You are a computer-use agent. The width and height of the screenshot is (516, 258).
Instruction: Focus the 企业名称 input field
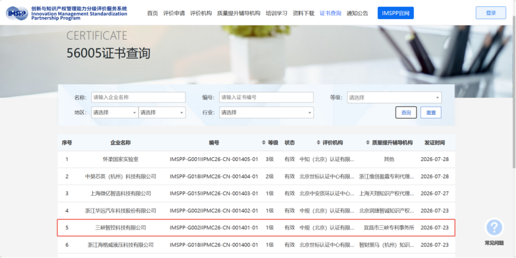click(138, 98)
